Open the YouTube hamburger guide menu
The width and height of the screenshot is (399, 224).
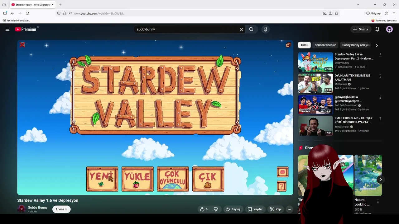pos(7,29)
